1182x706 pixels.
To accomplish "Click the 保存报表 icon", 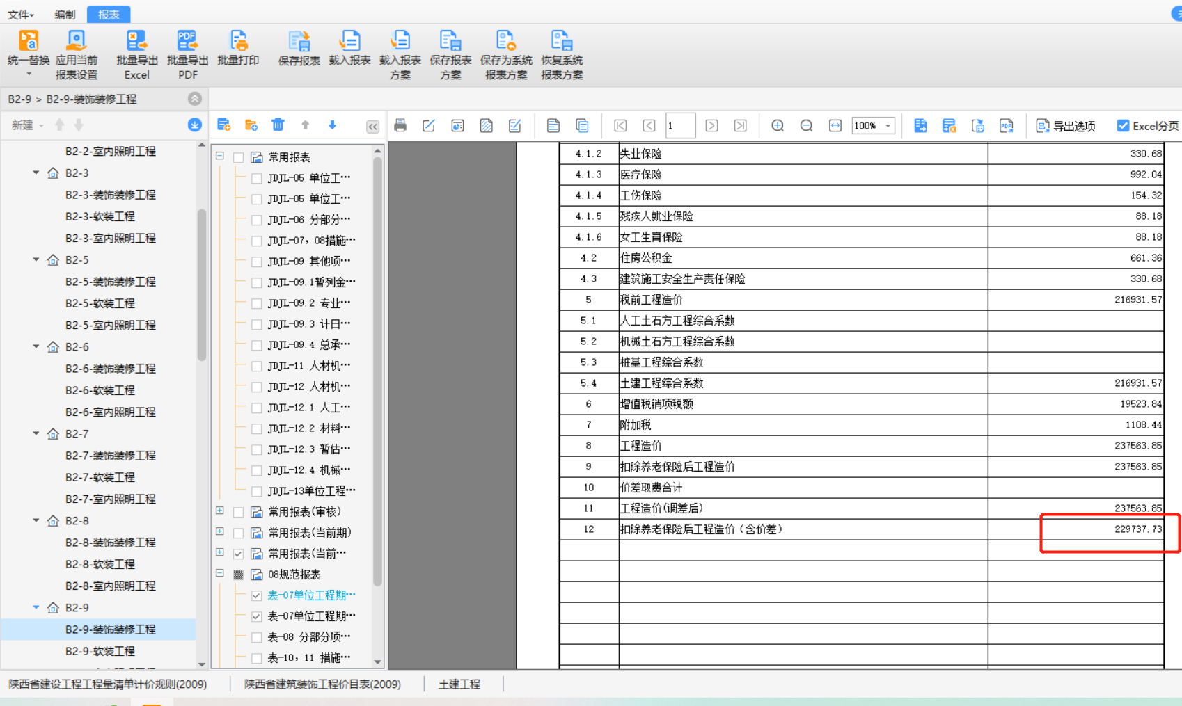I will tap(299, 42).
